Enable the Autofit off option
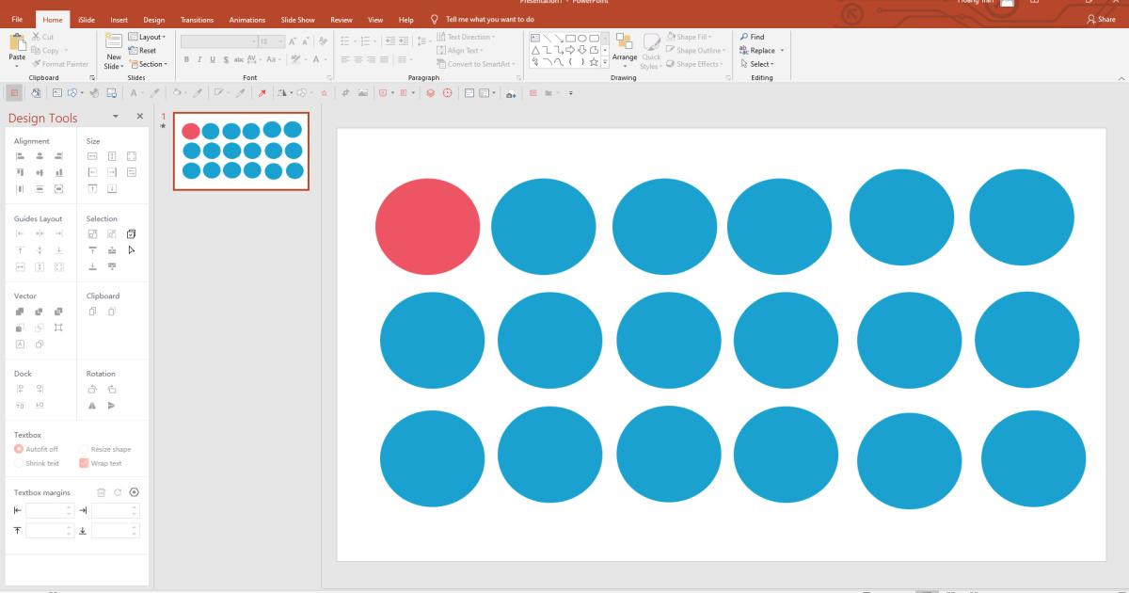 tap(19, 449)
